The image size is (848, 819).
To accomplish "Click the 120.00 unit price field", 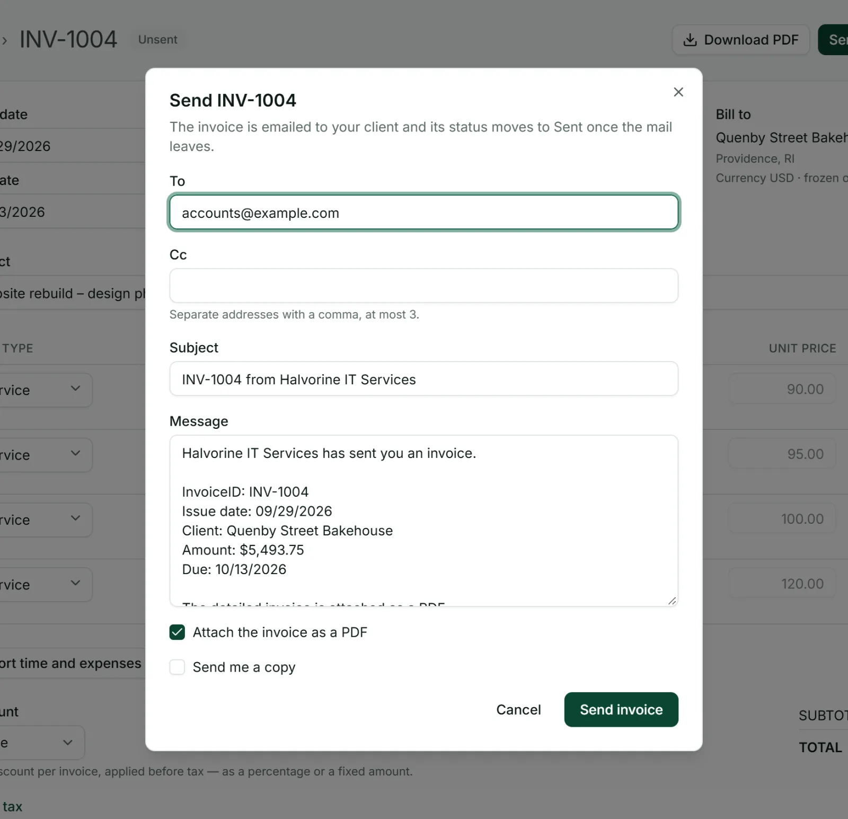I will [782, 584].
